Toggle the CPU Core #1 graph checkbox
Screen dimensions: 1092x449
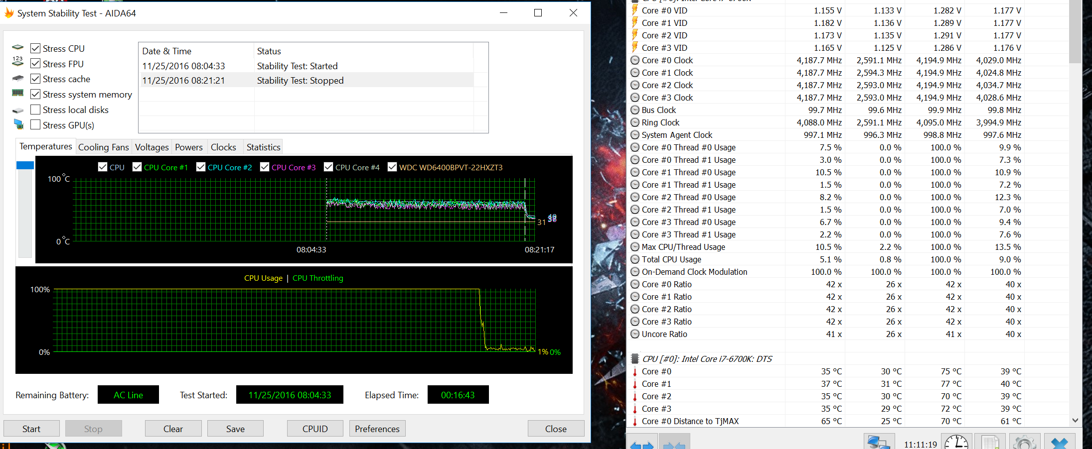(137, 167)
